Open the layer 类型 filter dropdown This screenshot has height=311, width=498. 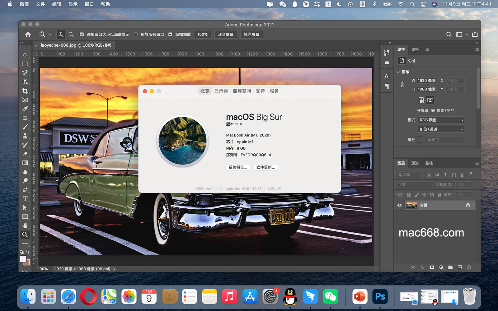click(x=409, y=175)
